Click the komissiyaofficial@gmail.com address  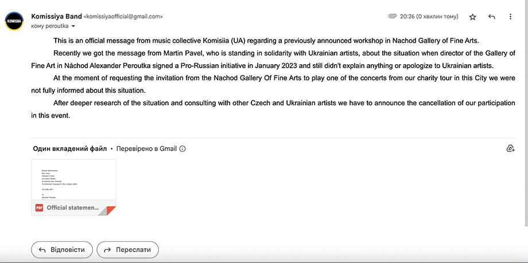(x=123, y=16)
